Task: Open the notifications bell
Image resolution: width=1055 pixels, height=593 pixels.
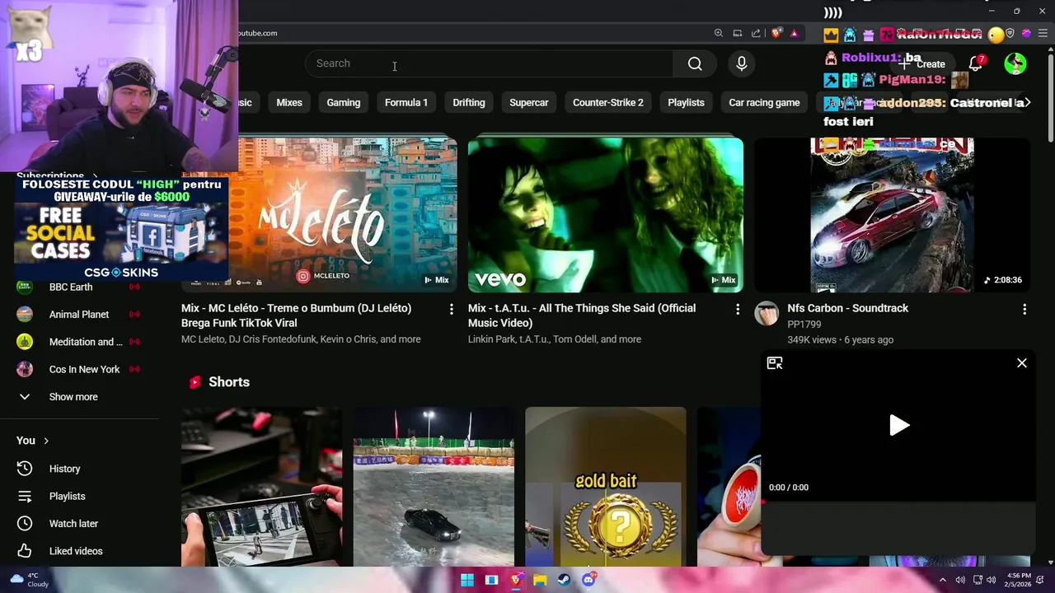Action: [x=976, y=63]
